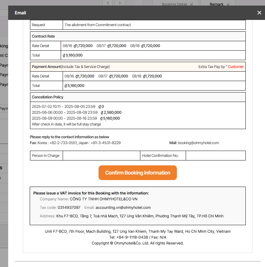Close the Booking Detail tab

[192, 4]
